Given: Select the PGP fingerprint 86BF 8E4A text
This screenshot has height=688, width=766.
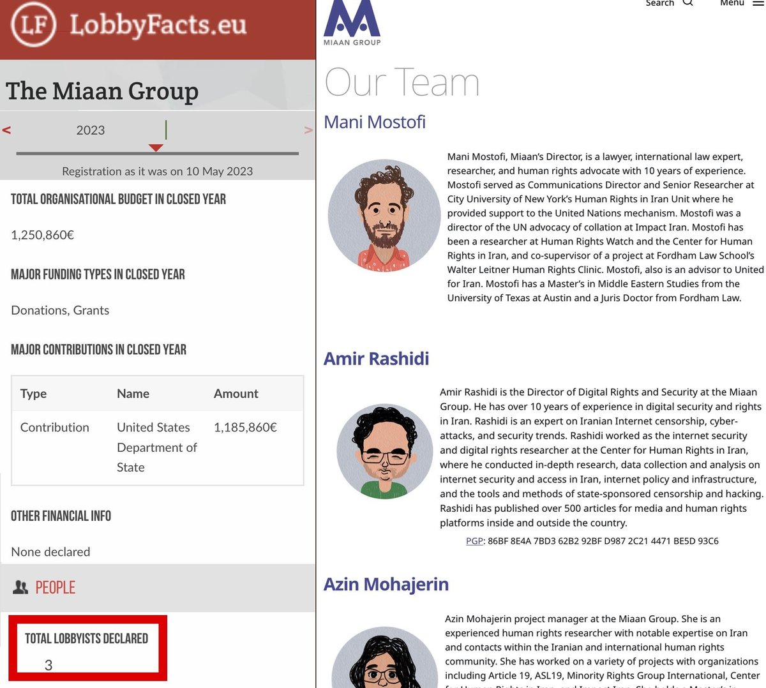Looking at the screenshot, I should (x=603, y=541).
